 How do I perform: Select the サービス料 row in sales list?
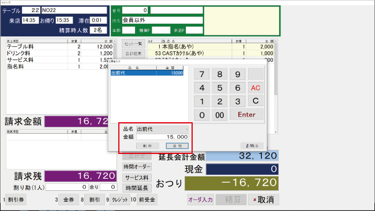[x=60, y=60]
